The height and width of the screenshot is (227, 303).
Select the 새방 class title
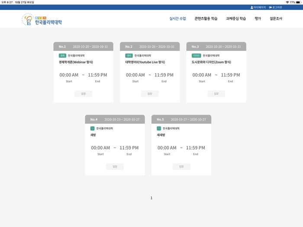(93, 135)
